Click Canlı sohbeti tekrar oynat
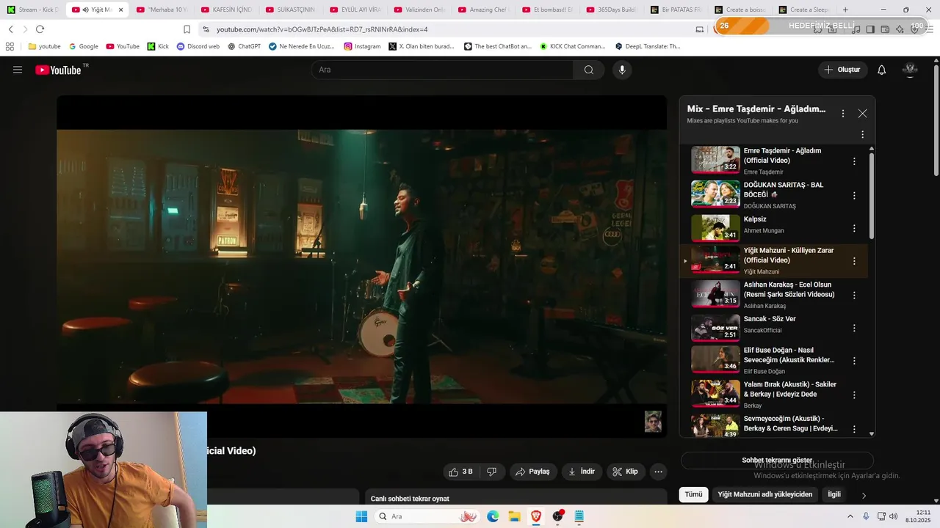The height and width of the screenshot is (528, 940). (410, 499)
